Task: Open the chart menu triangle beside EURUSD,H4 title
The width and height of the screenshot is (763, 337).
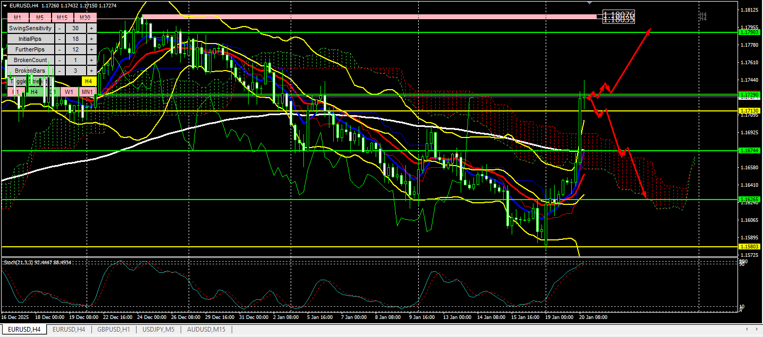Action: point(5,5)
